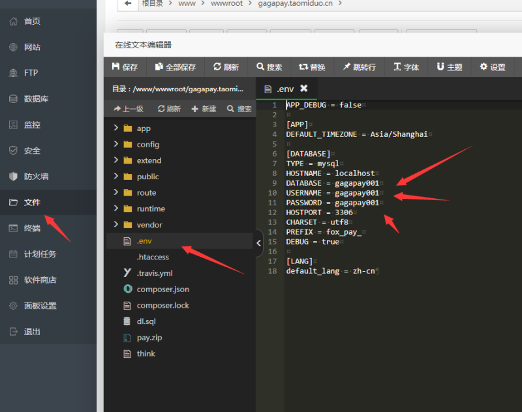522x412 pixels.
Task: Click line 9 DATABASE = gagapay001
Action: coord(333,183)
